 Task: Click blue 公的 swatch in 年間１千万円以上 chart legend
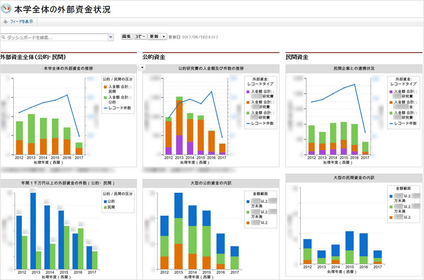click(x=104, y=201)
